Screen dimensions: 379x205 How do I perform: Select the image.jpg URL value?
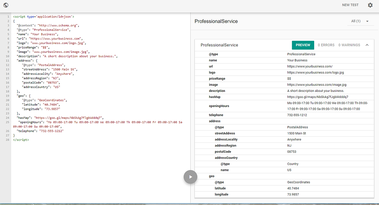coord(316,85)
